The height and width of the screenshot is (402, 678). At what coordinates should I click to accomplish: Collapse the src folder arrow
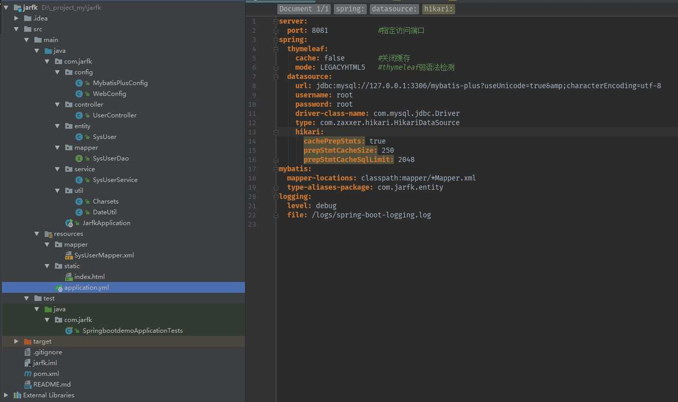coord(16,29)
